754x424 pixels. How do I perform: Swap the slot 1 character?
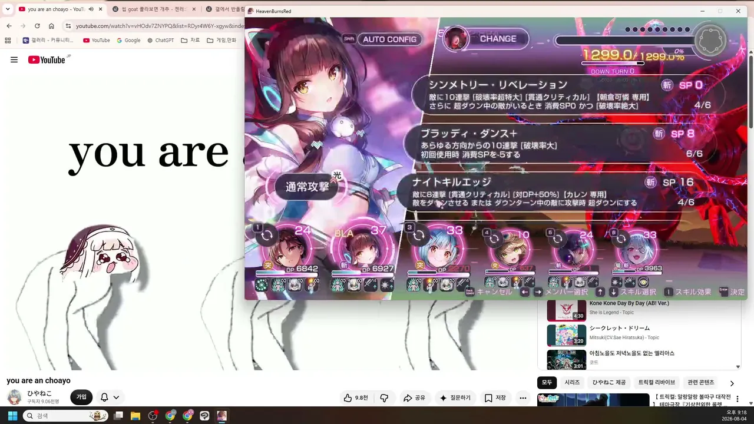[267, 236]
